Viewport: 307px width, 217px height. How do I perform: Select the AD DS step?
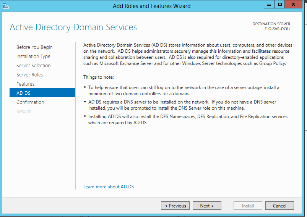(x=42, y=92)
